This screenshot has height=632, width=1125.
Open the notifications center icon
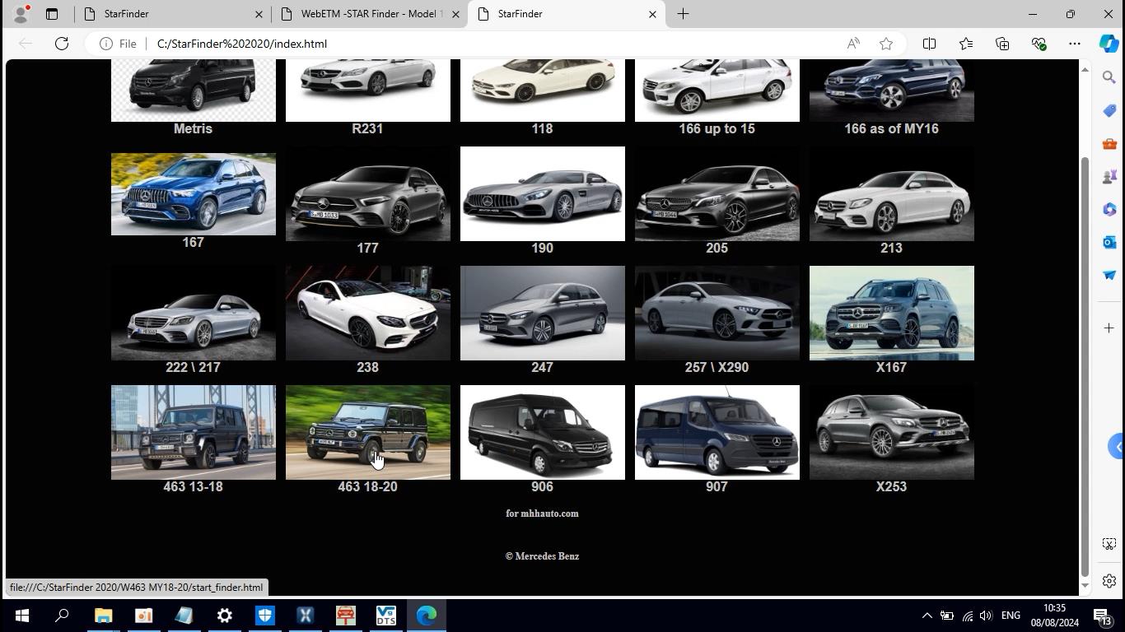point(1104,616)
